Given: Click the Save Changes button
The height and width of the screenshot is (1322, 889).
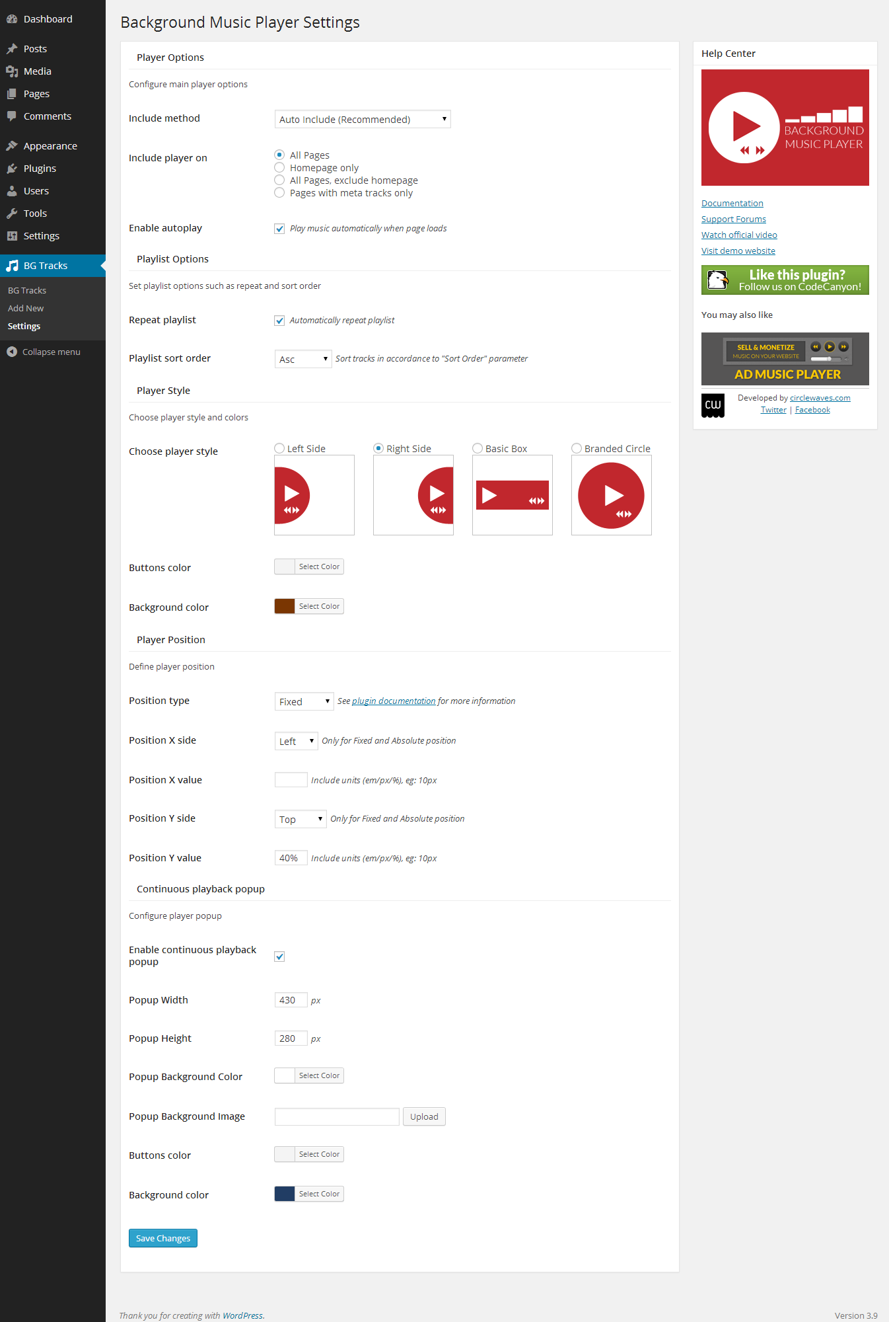Looking at the screenshot, I should tap(163, 1238).
